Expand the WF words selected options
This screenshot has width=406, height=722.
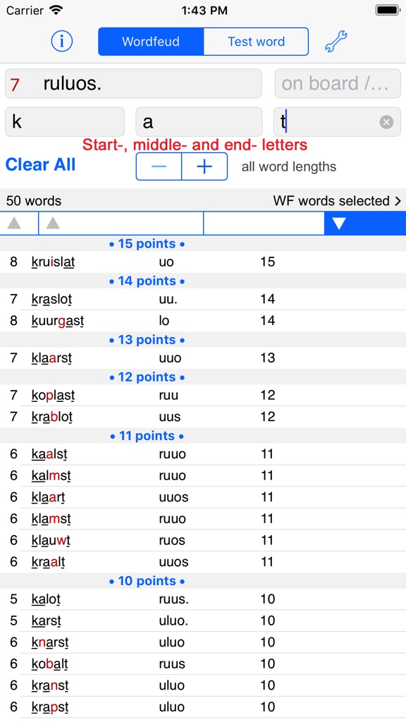[x=338, y=200]
